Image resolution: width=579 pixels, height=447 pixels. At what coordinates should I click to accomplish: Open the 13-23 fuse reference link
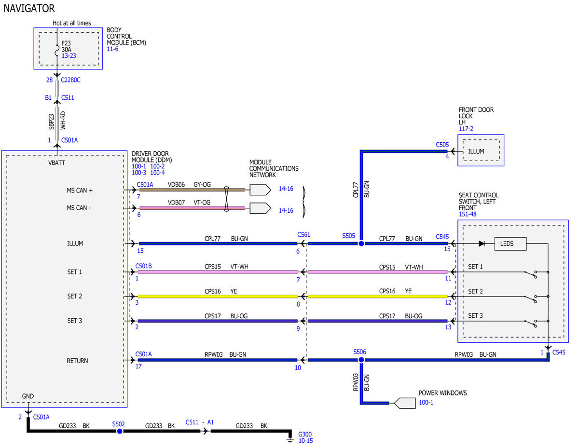point(69,56)
